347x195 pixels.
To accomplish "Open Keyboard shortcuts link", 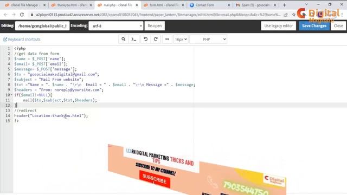I will click(x=22, y=40).
